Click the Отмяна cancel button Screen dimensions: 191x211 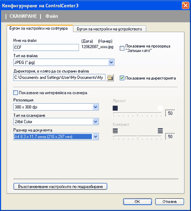coord(170,201)
